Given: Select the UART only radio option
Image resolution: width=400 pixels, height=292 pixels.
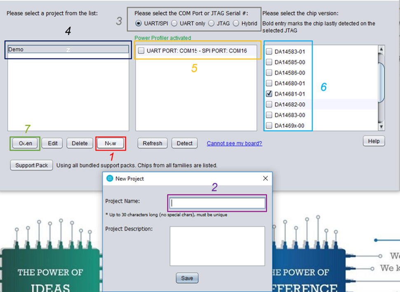Looking at the screenshot, I should [174, 23].
